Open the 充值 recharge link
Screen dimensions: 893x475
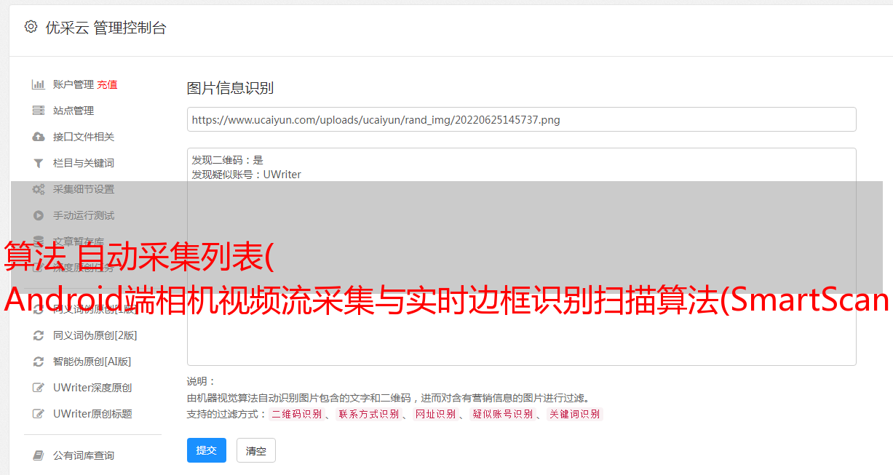(107, 84)
